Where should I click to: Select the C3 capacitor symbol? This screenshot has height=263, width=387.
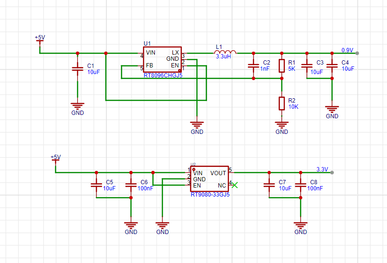(x=307, y=66)
